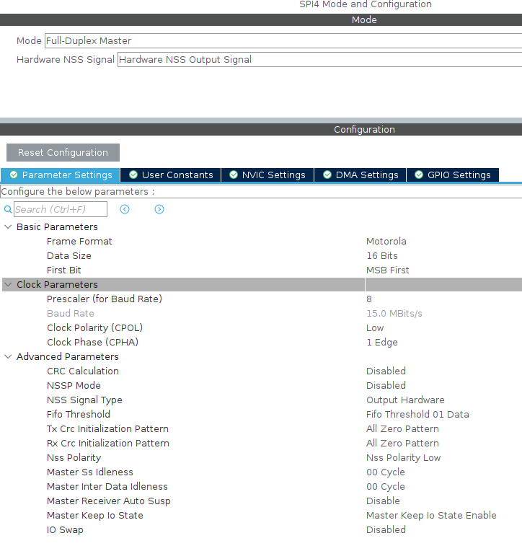
Task: Change Frame Format value Motorola
Action: tap(386, 242)
